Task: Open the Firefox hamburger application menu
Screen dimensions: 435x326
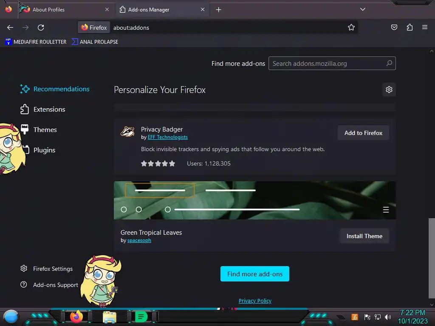Action: point(425,27)
